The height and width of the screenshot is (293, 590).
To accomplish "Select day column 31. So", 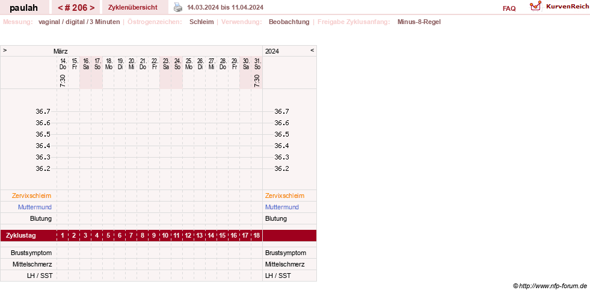I will [257, 64].
